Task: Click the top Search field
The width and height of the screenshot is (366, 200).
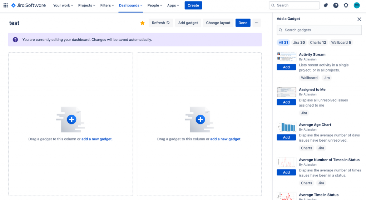Action: pos(295,5)
